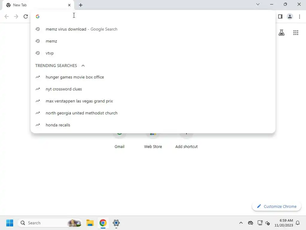Open Google apps grid icon
Screen dimensions: 306x230
pyautogui.click(x=296, y=33)
